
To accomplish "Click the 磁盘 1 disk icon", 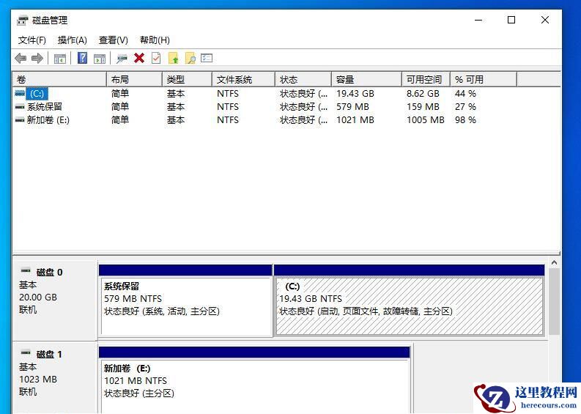I will pyautogui.click(x=26, y=352).
